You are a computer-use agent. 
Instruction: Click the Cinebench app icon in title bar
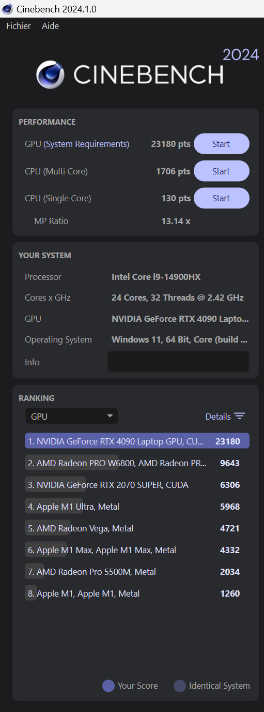[x=7, y=9]
